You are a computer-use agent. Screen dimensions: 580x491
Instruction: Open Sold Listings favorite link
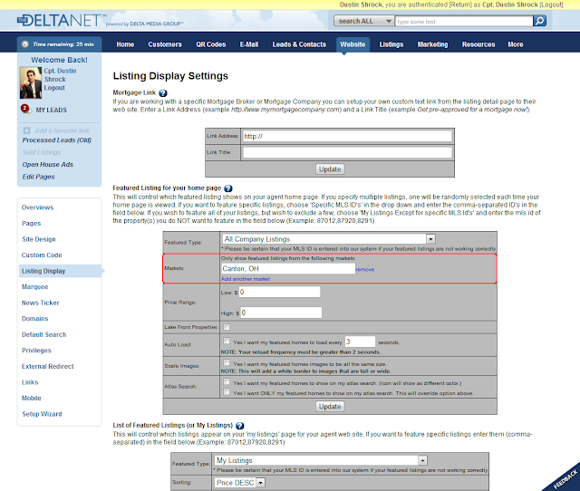click(42, 152)
